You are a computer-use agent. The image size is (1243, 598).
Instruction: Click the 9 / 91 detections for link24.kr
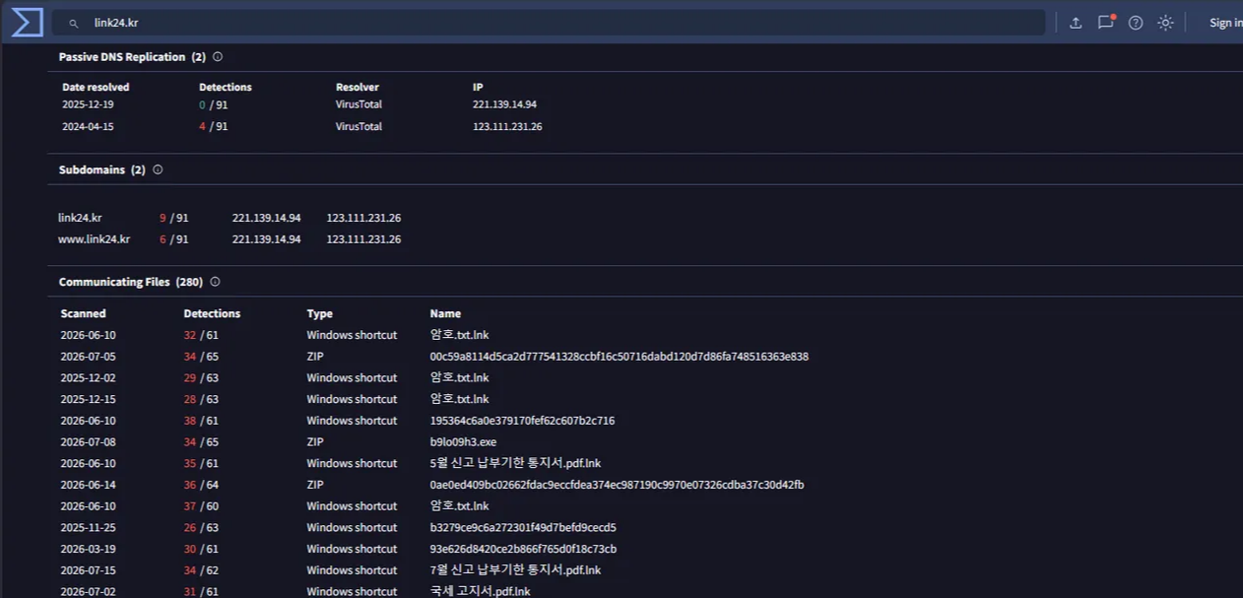(x=173, y=218)
